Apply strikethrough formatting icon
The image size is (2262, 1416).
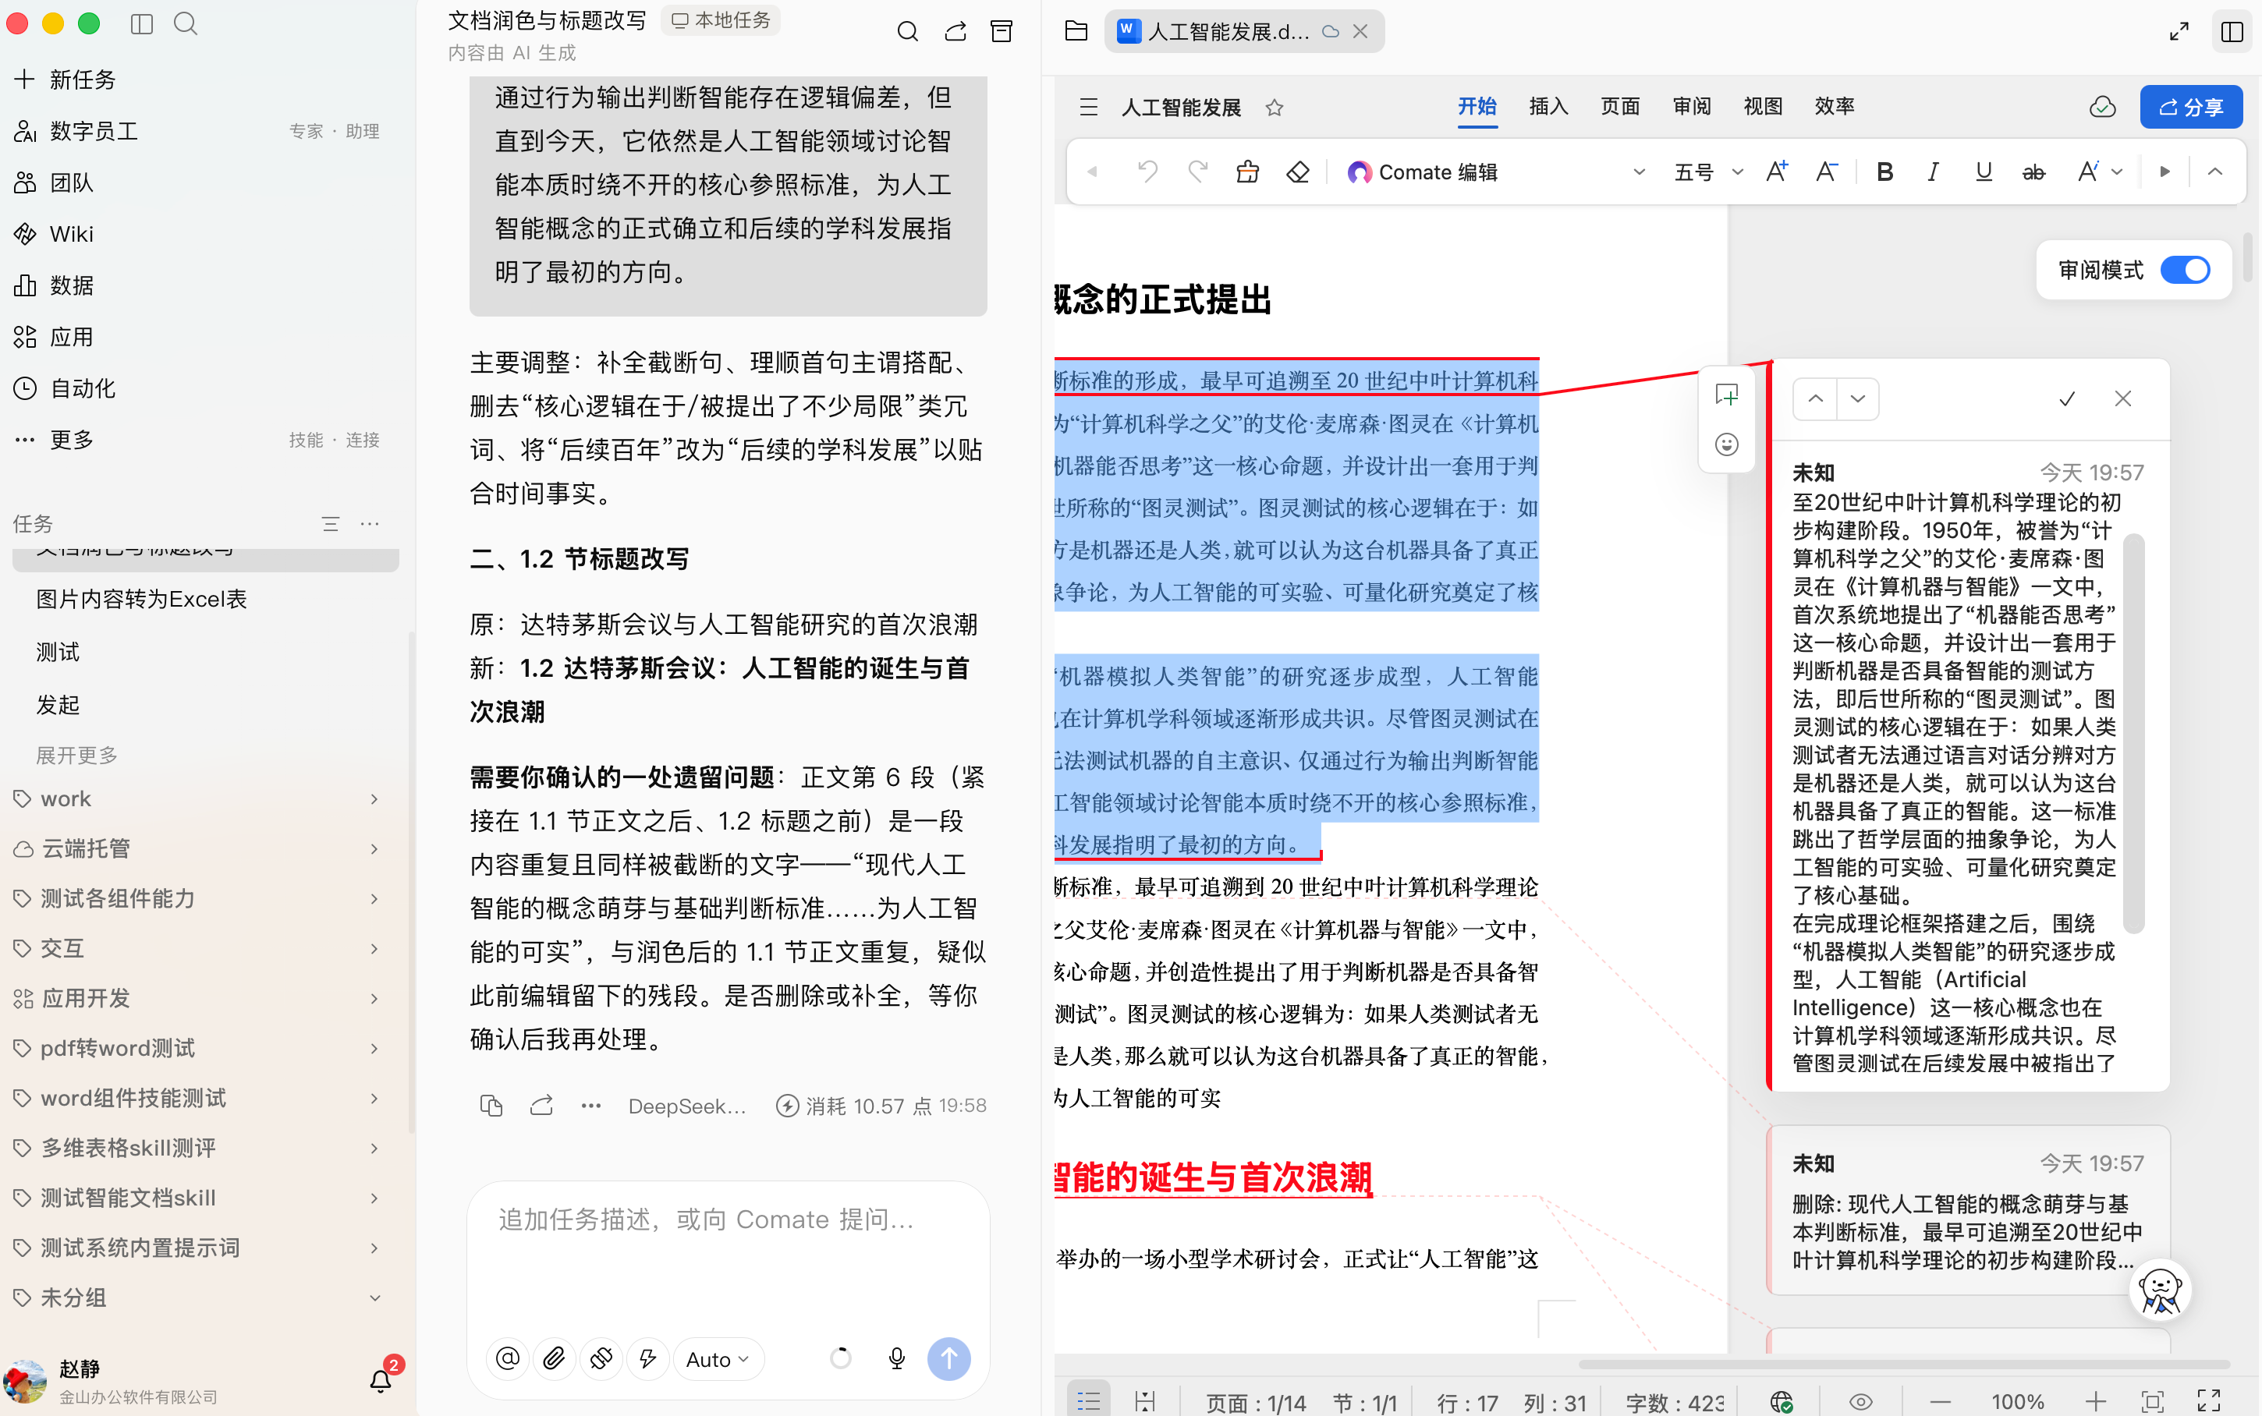(2033, 172)
